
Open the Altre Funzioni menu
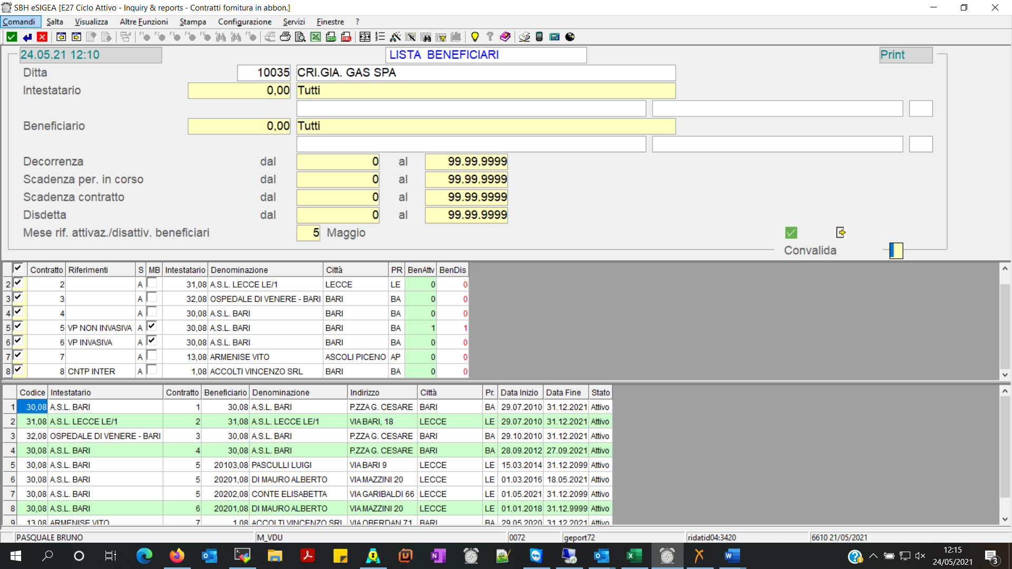pos(143,22)
